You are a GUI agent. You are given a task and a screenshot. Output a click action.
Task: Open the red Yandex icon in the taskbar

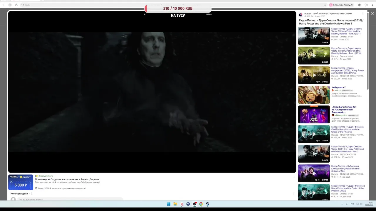point(182,204)
